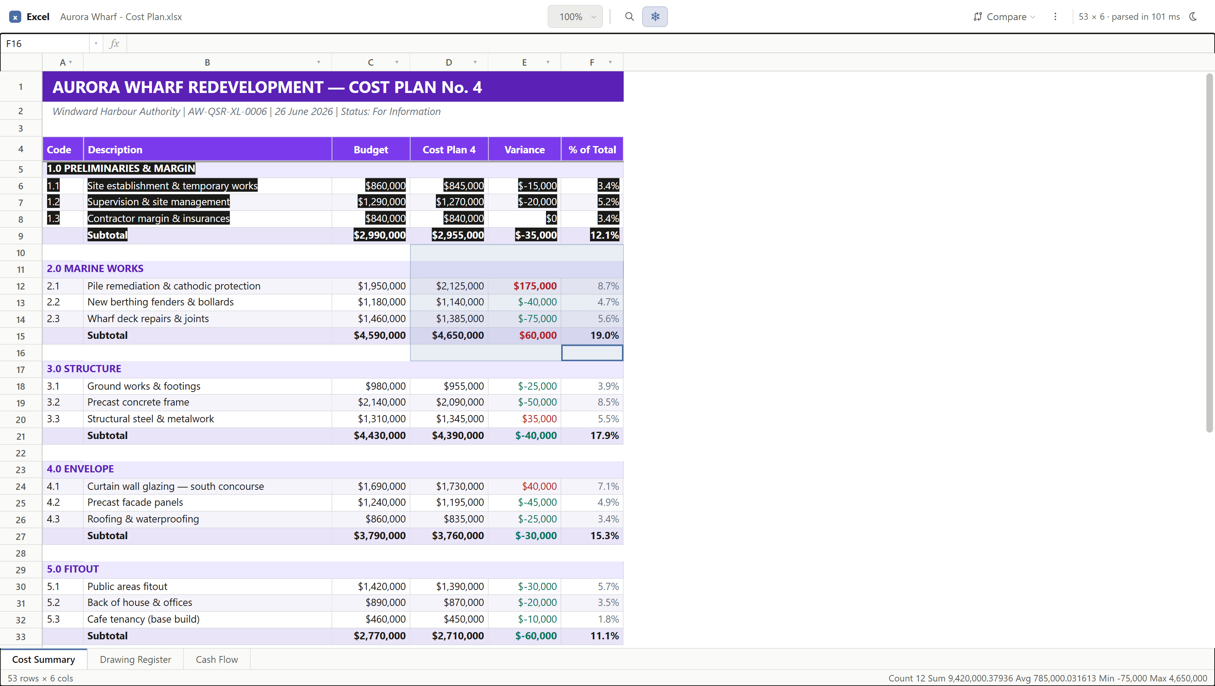Open the search magnifier icon

click(629, 17)
